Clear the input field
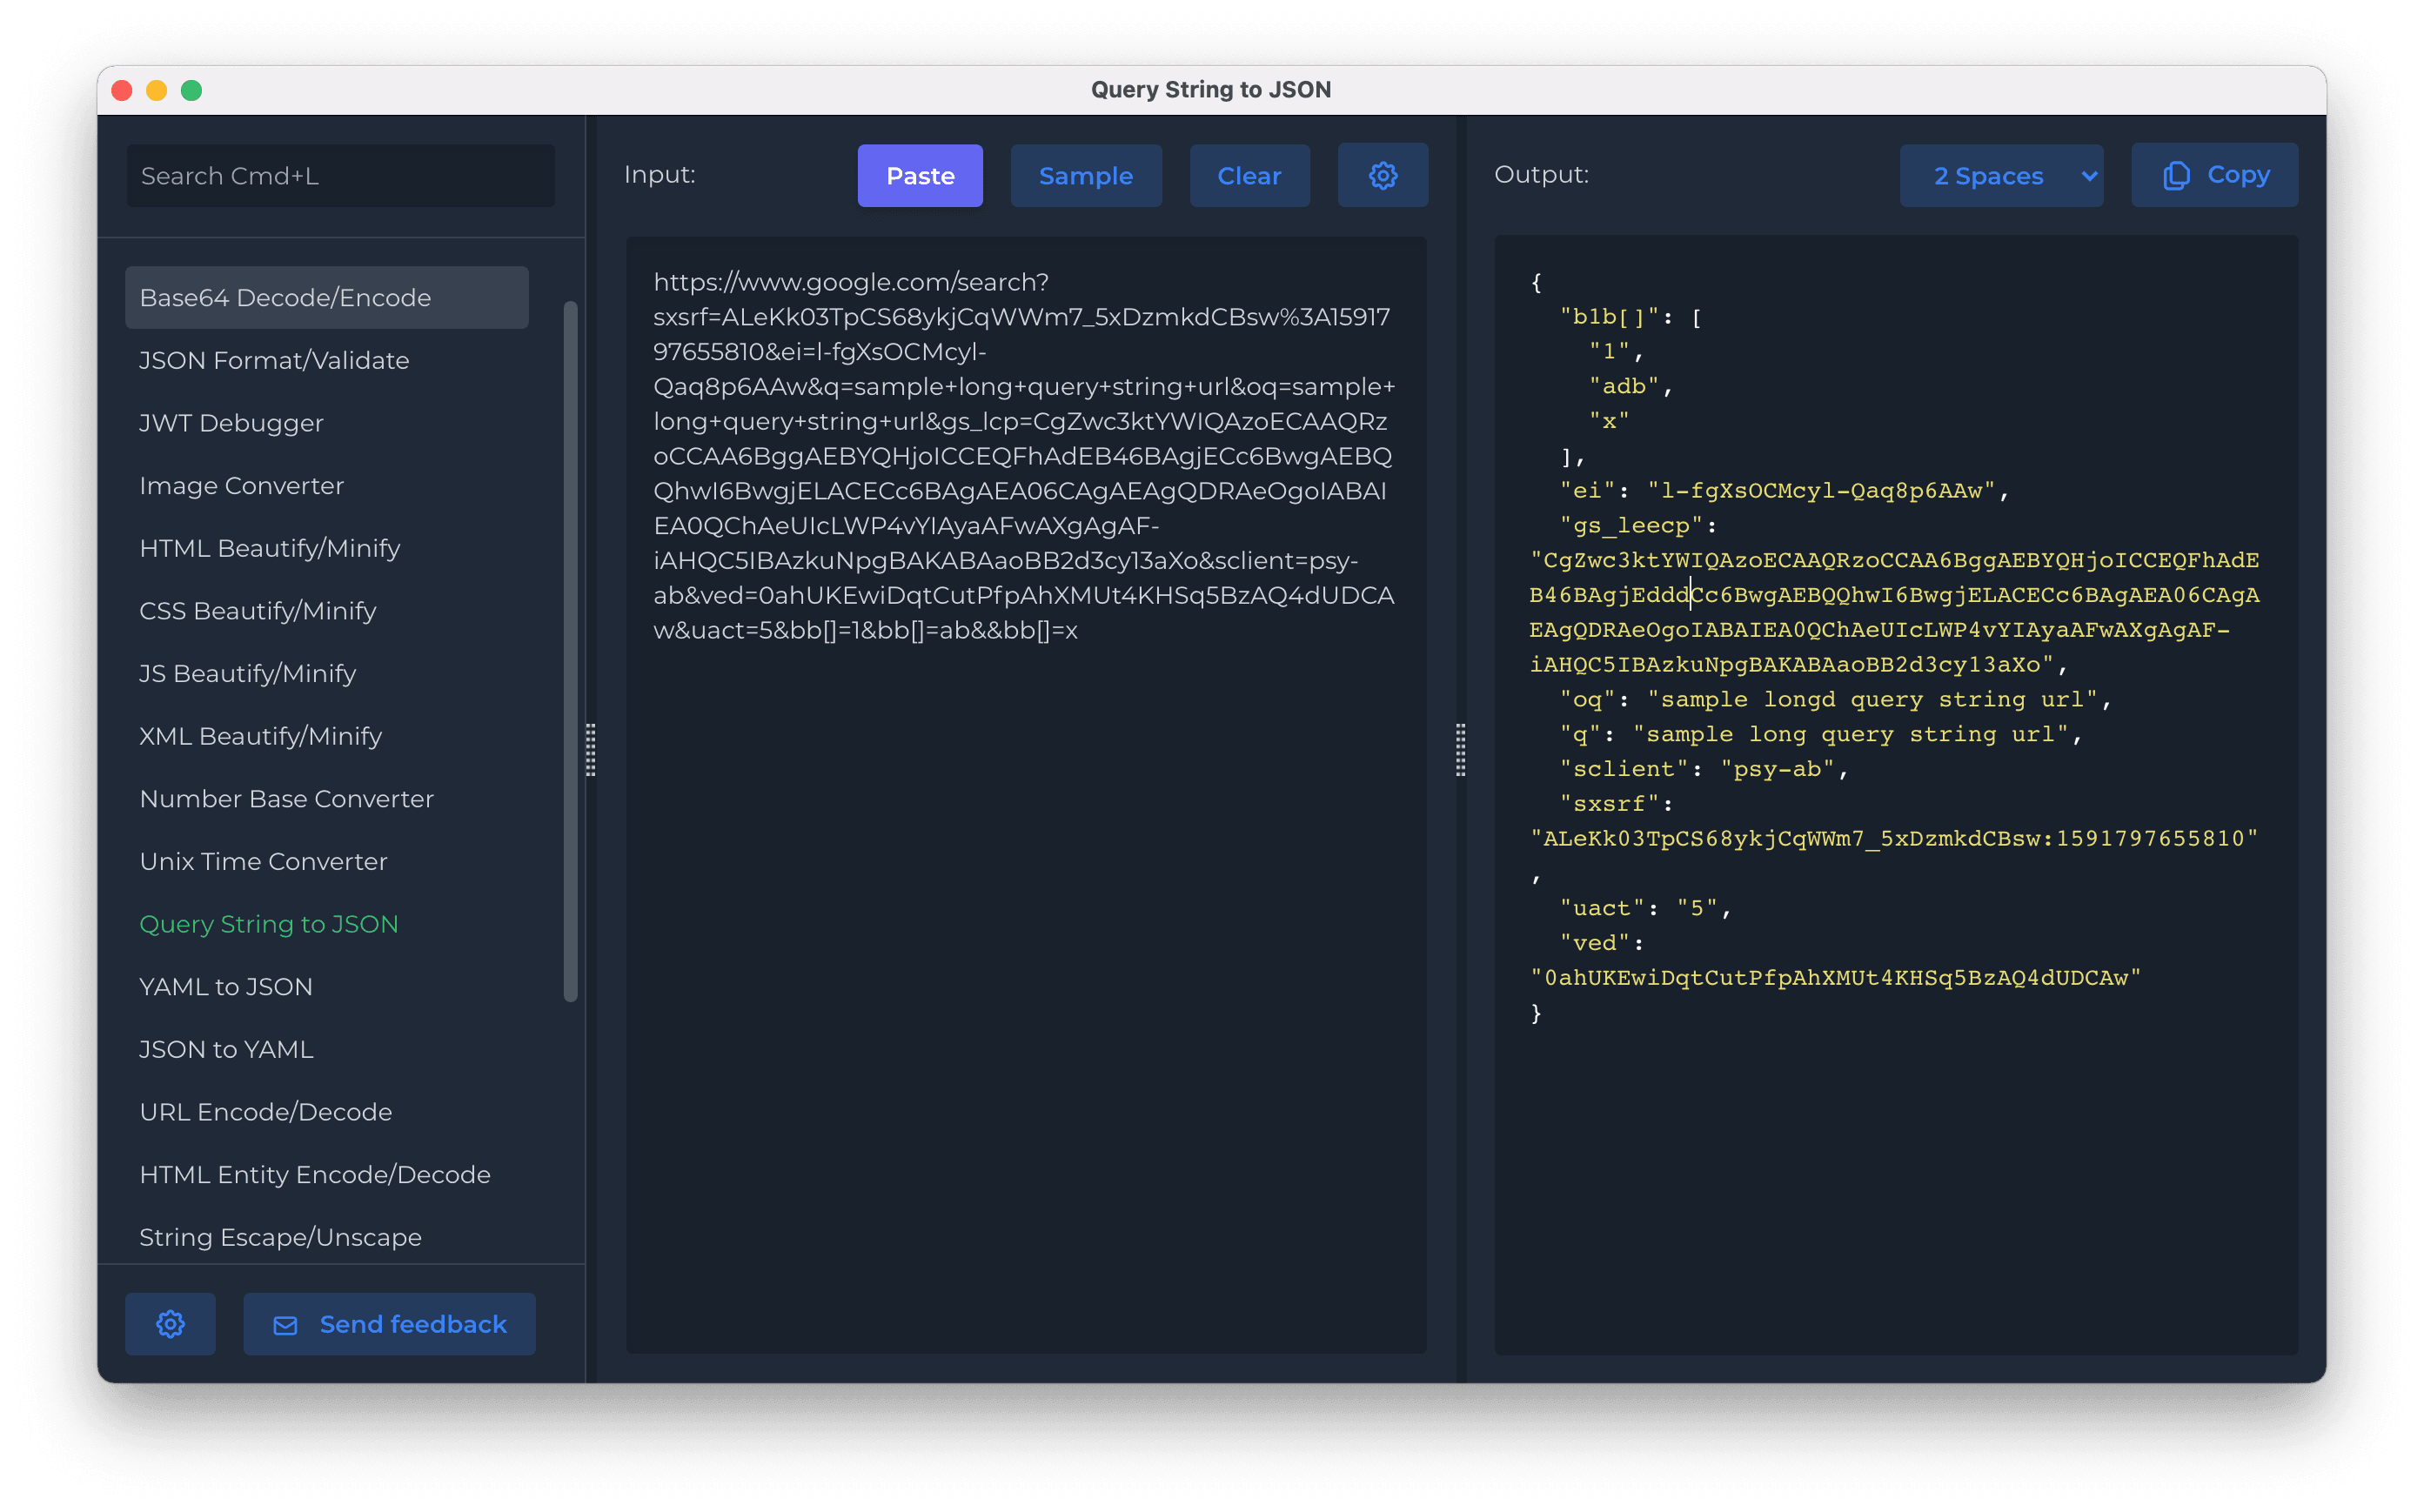 pos(1249,176)
